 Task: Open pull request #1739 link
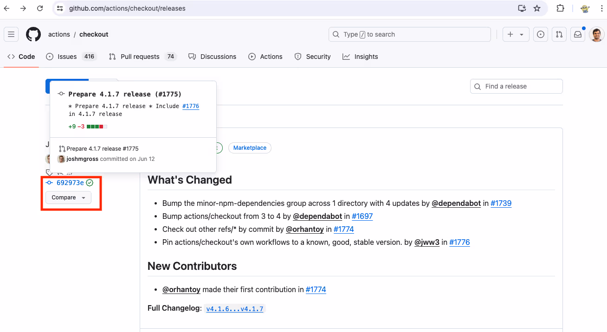(x=501, y=203)
